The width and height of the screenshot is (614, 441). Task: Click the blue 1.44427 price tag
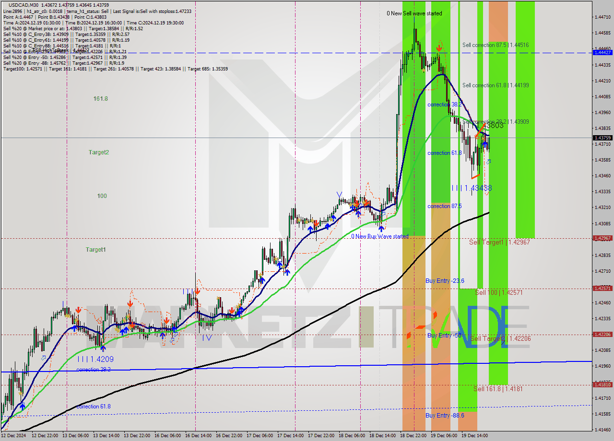(602, 53)
